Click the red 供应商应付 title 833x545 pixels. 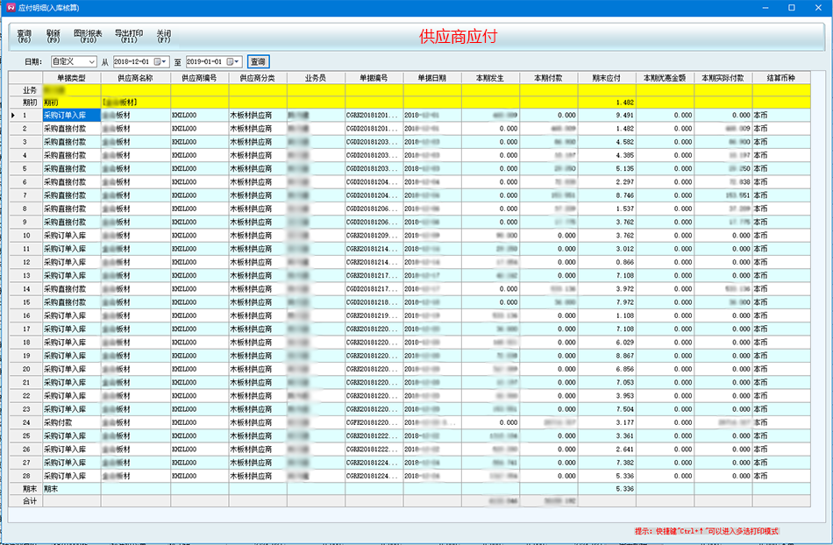tap(458, 36)
